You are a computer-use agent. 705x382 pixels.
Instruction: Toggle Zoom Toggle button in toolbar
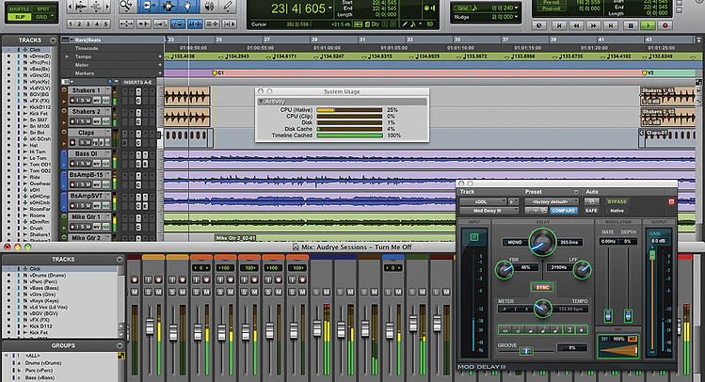pyautogui.click(x=126, y=24)
